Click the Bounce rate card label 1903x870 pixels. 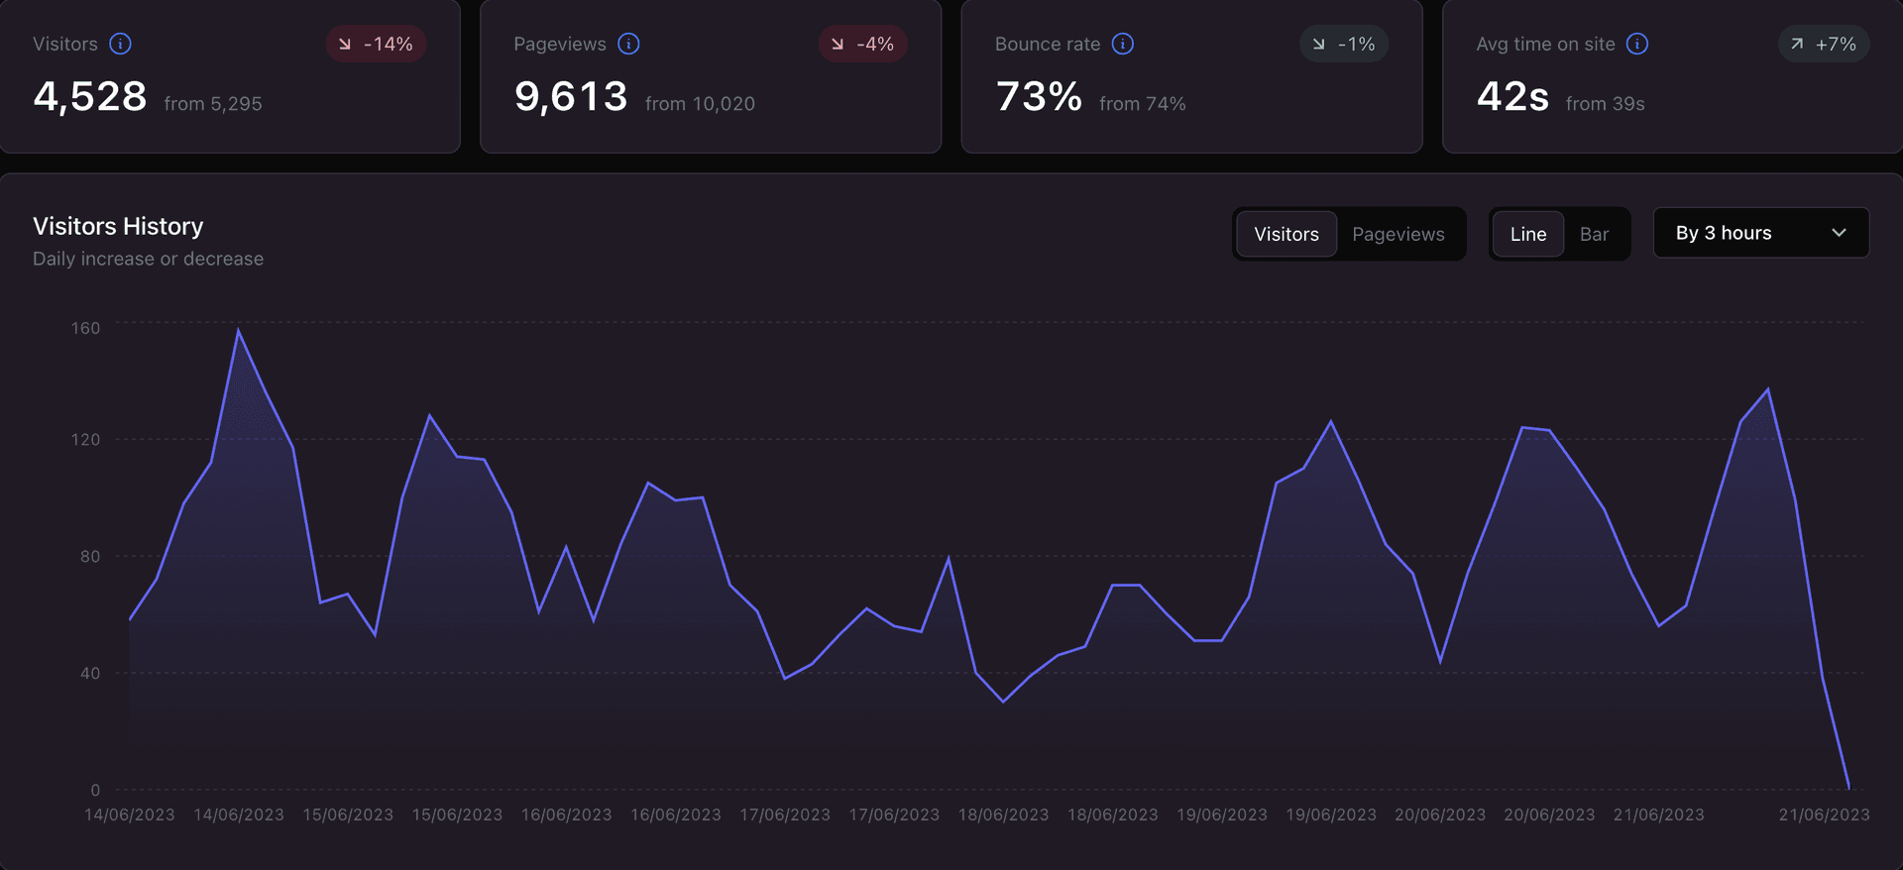coord(1048,44)
